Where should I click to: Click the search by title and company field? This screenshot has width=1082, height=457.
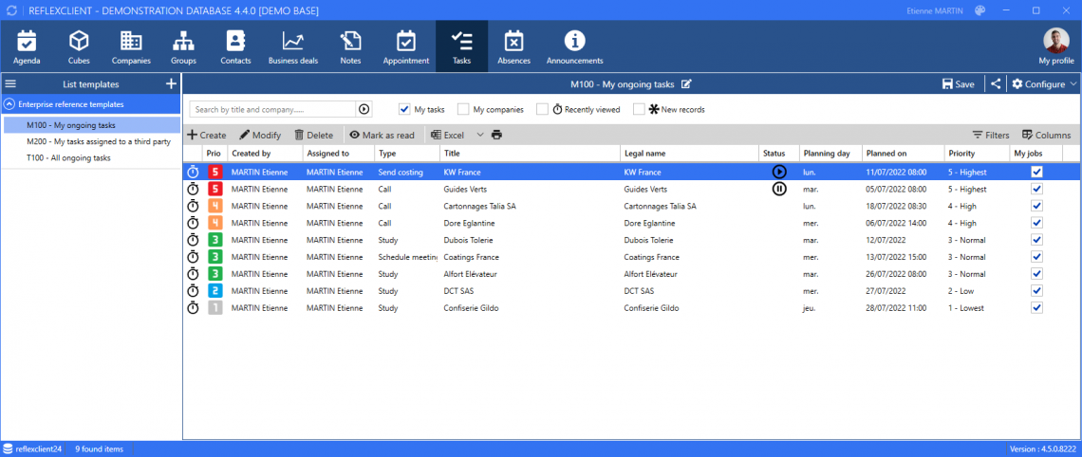[x=272, y=109]
